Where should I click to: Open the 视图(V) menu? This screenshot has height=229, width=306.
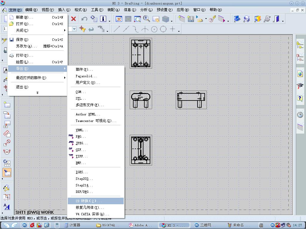pos(48,10)
